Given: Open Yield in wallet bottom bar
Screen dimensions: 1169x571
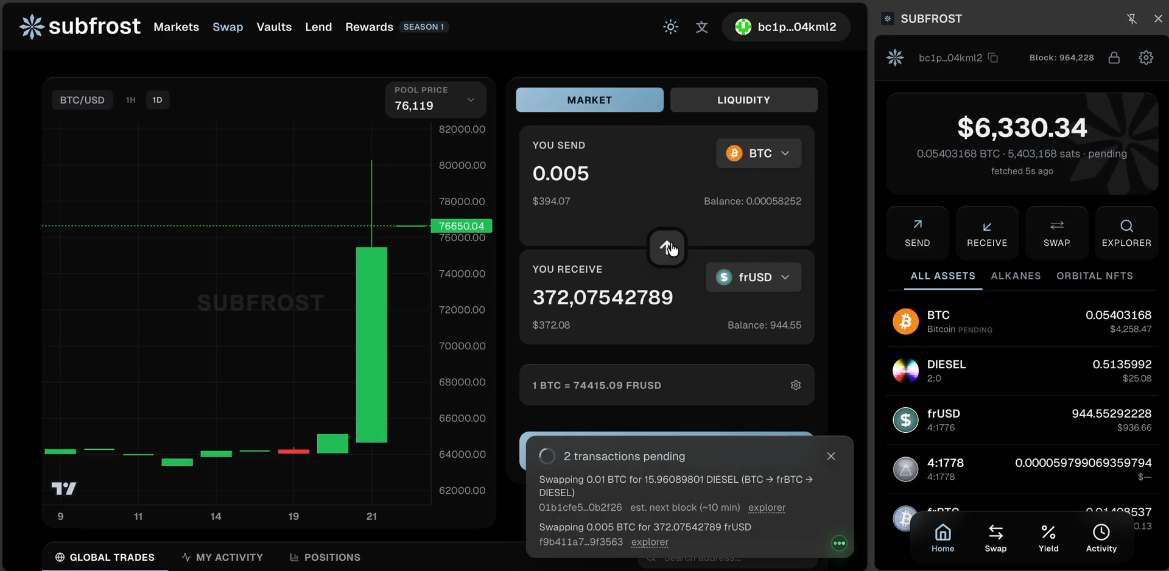Looking at the screenshot, I should (x=1048, y=538).
